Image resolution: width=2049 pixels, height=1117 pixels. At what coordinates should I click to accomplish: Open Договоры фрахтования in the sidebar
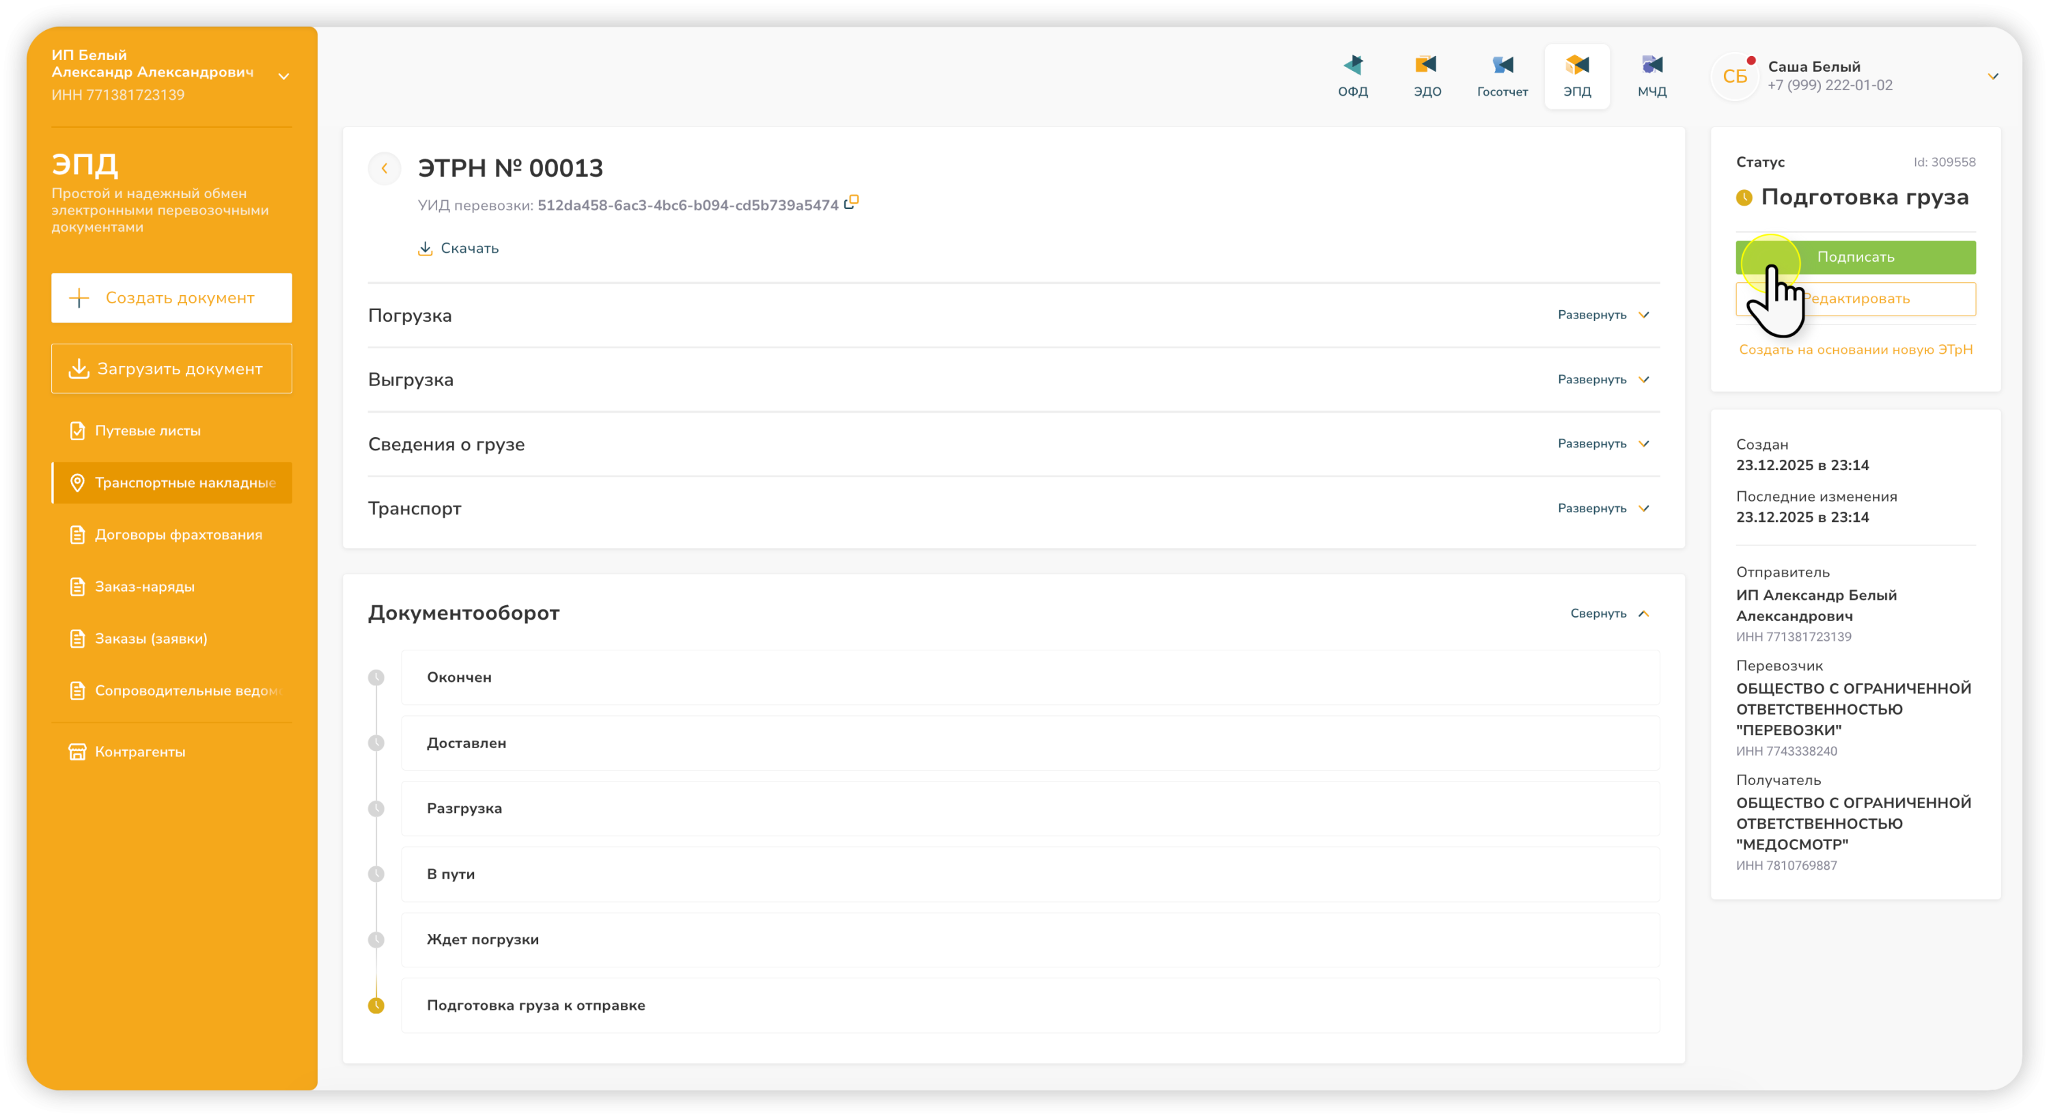tap(178, 535)
